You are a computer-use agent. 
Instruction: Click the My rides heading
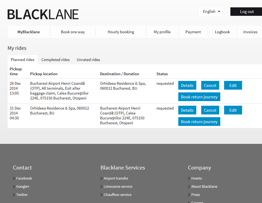click(17, 48)
